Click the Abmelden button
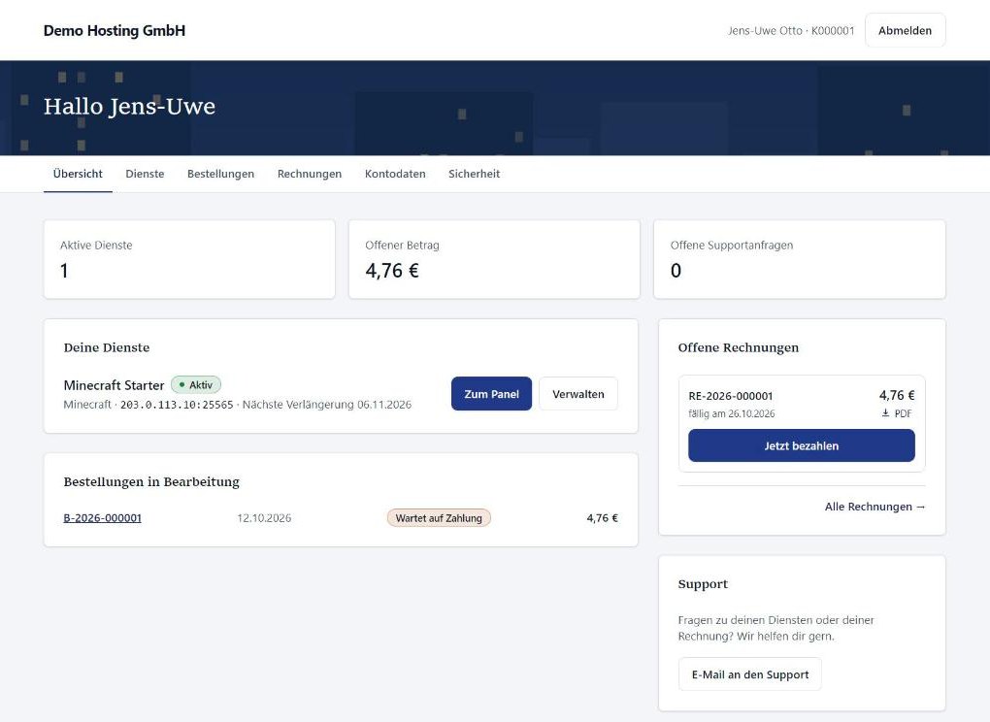Image resolution: width=990 pixels, height=722 pixels. [x=905, y=30]
